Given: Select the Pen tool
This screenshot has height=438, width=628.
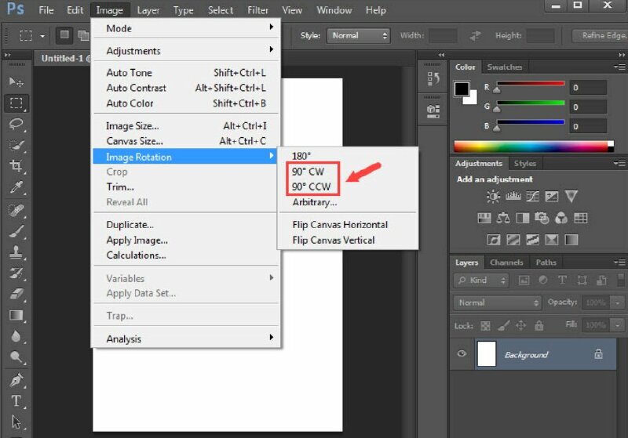Looking at the screenshot, I should coord(16,380).
